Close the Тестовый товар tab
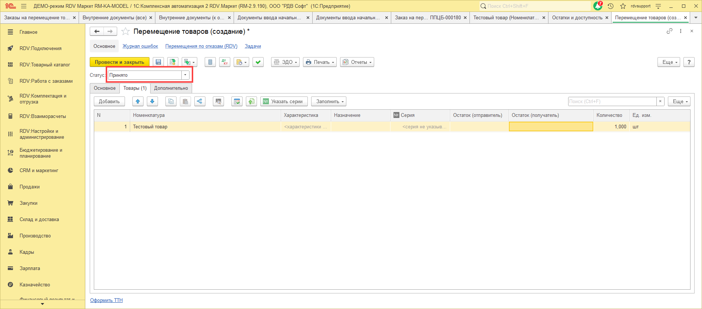702x309 pixels. tap(544, 17)
